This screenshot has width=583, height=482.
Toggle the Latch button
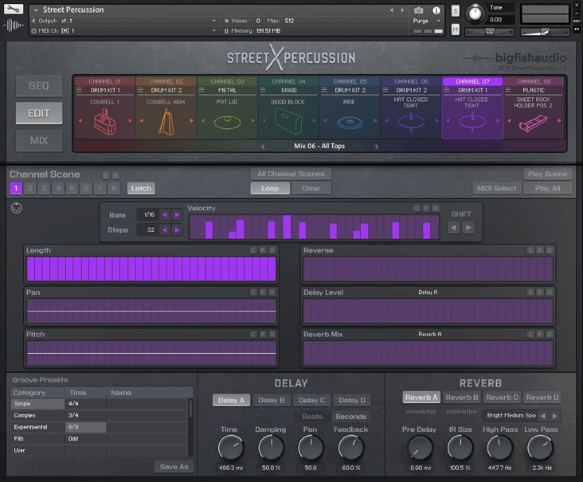click(141, 189)
